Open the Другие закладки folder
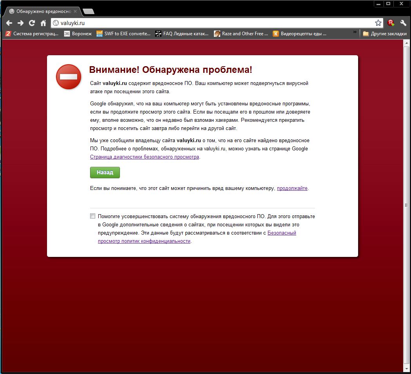411x374 pixels. (385, 34)
